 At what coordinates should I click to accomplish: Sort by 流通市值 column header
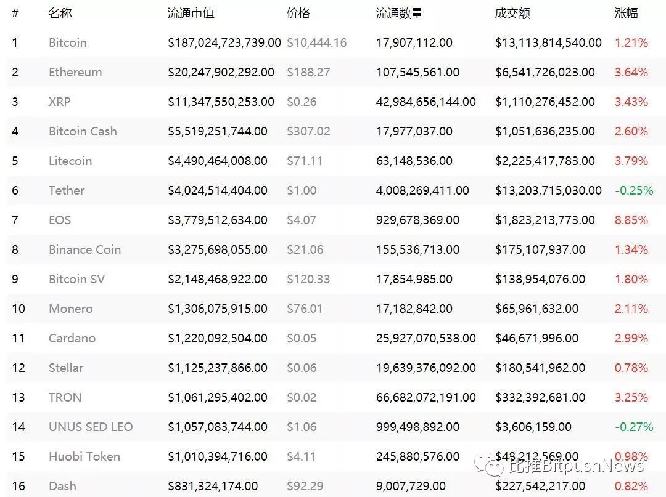(x=191, y=13)
